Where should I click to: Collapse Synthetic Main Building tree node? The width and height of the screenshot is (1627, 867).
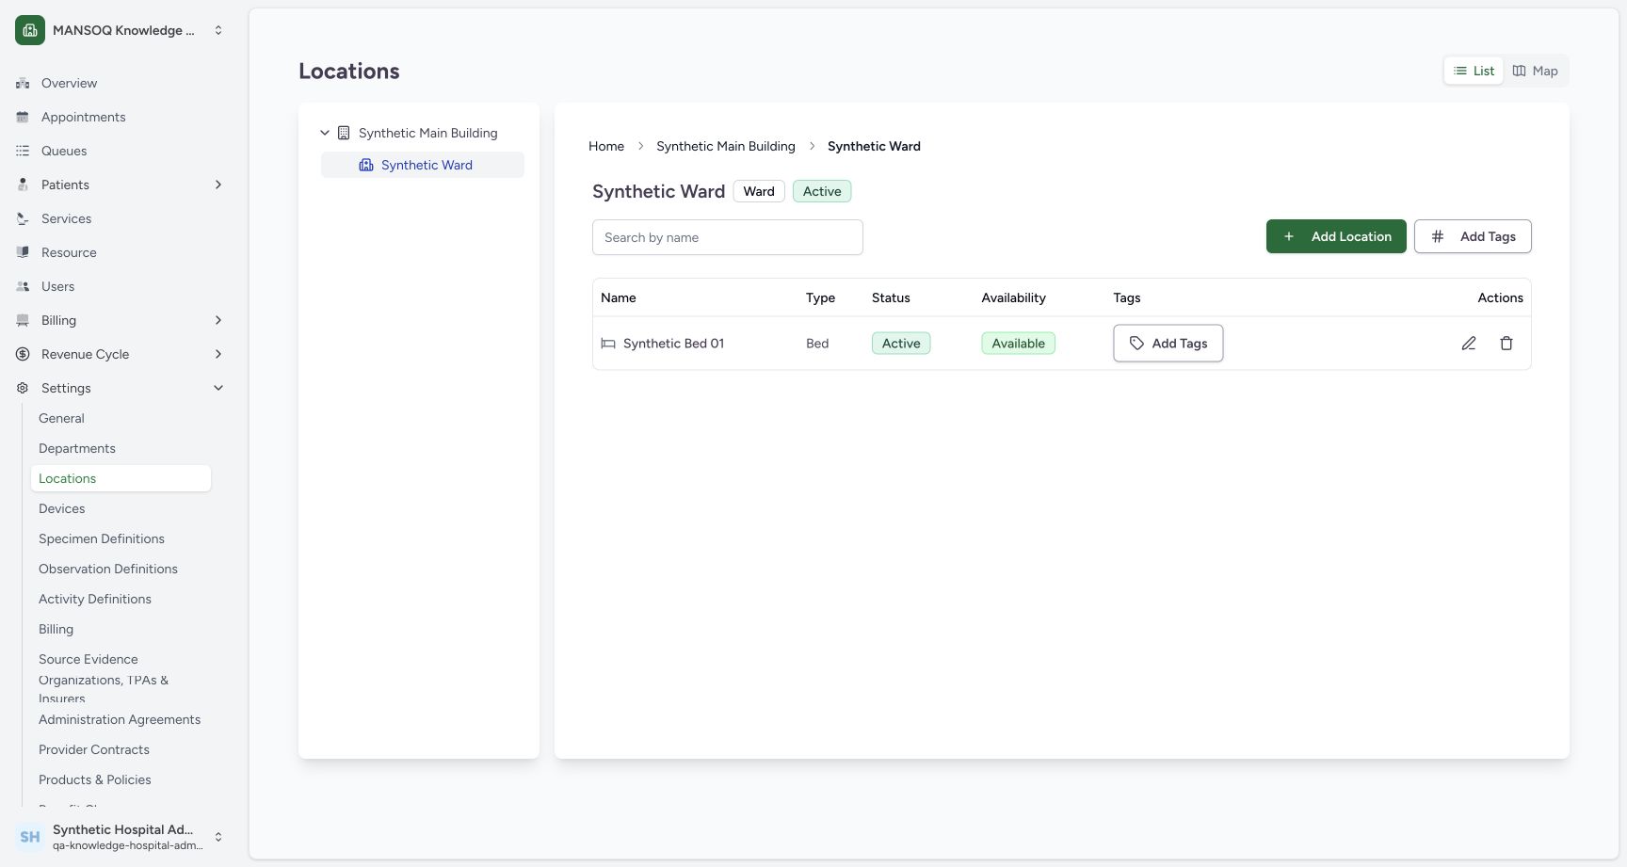[x=325, y=133]
